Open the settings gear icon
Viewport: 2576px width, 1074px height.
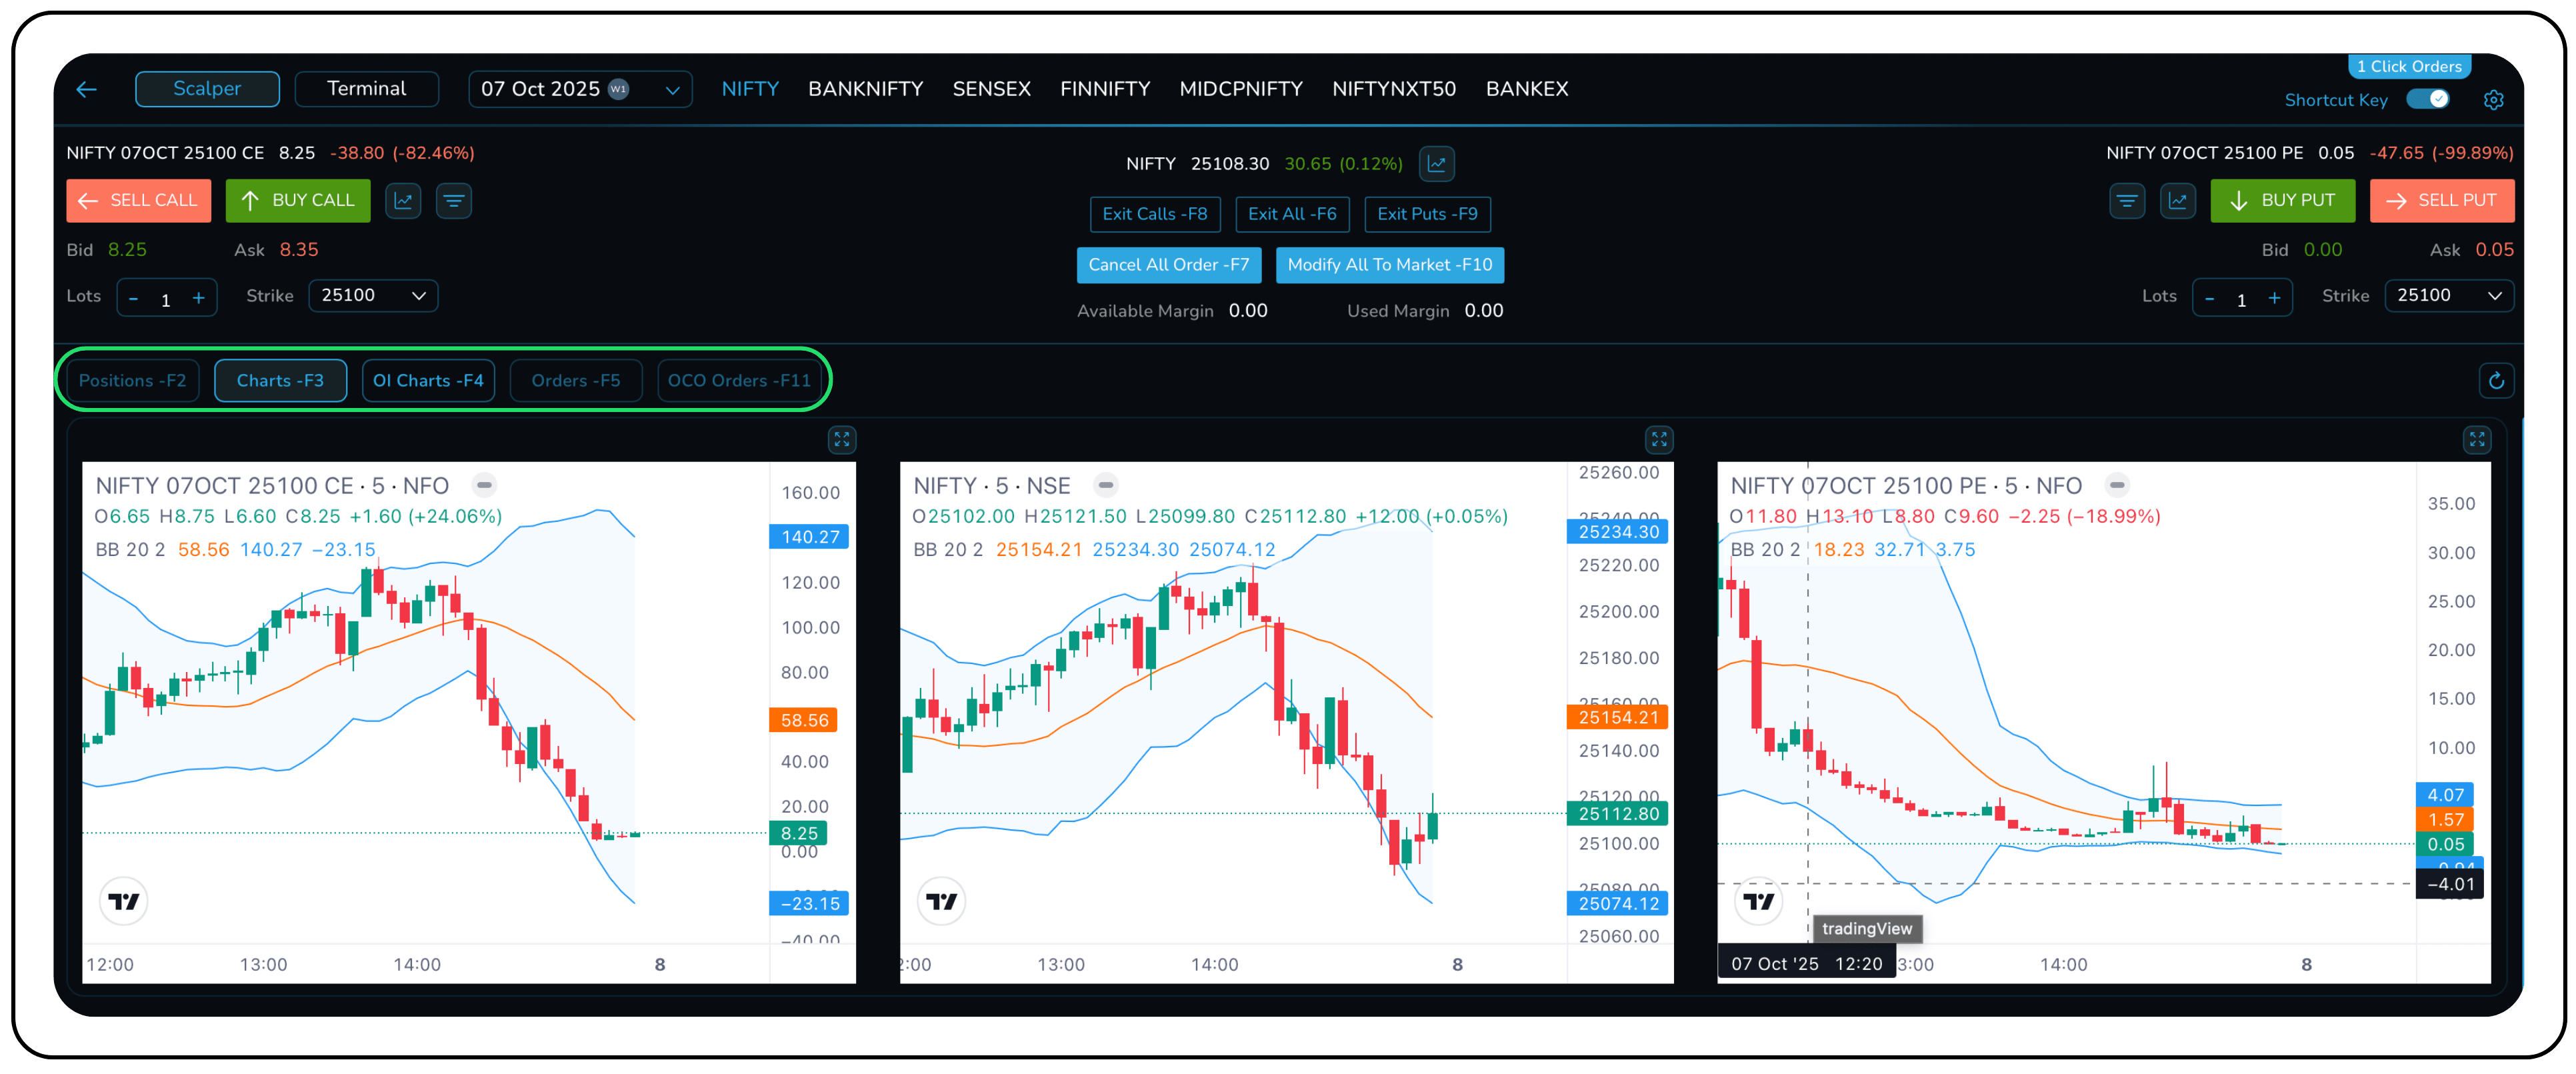pyautogui.click(x=2494, y=99)
